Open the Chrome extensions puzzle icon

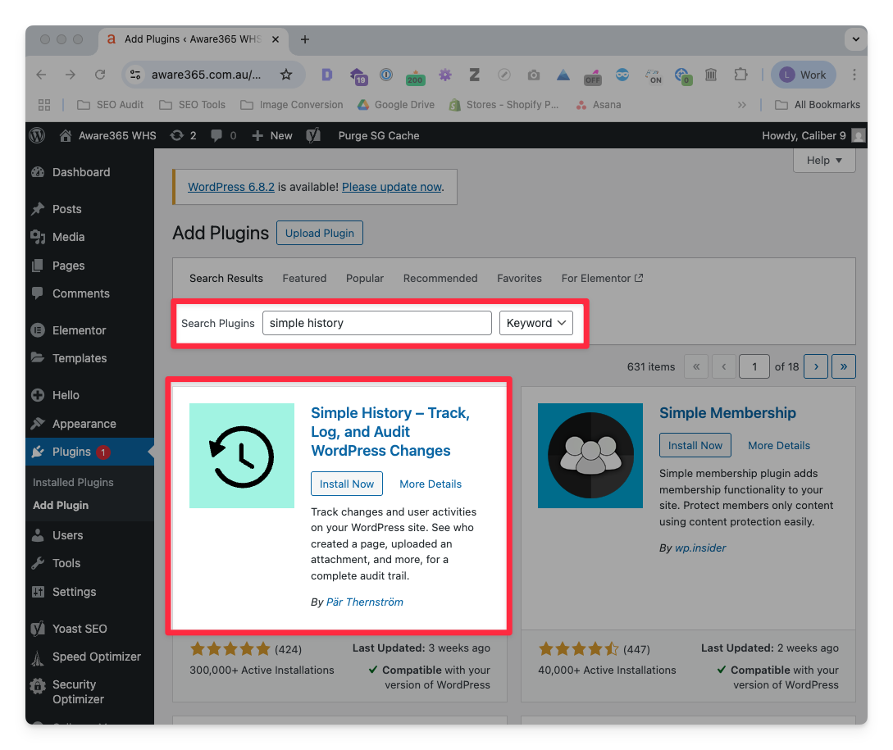(740, 75)
